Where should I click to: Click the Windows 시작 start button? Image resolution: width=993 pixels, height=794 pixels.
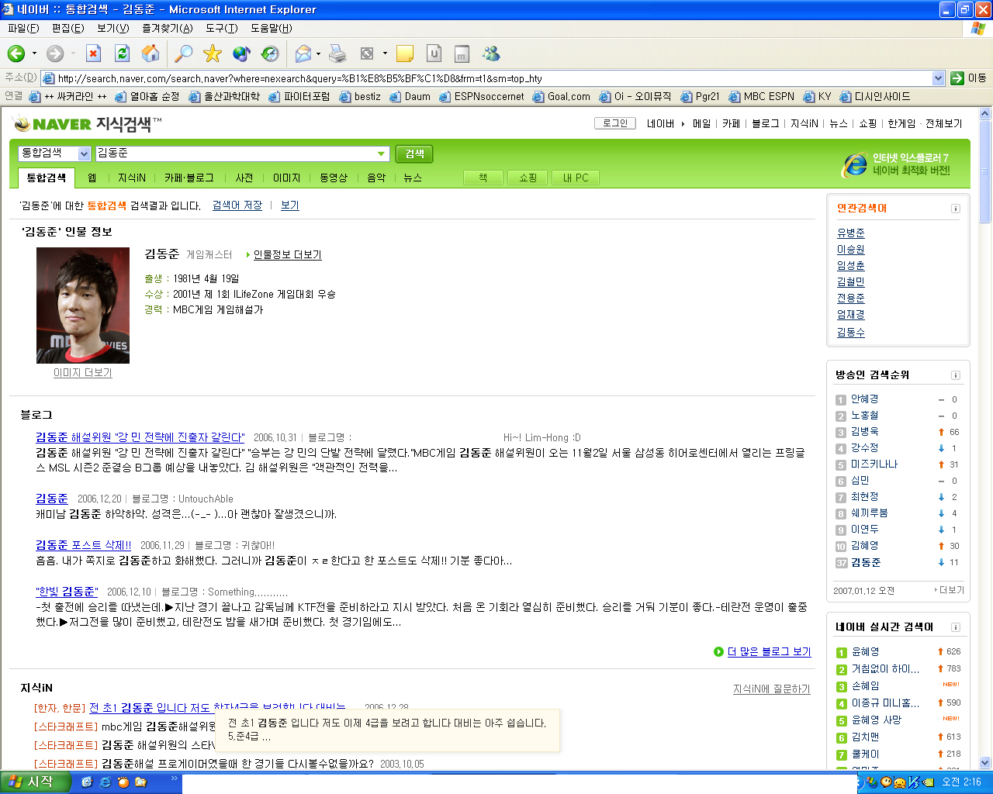click(36, 782)
